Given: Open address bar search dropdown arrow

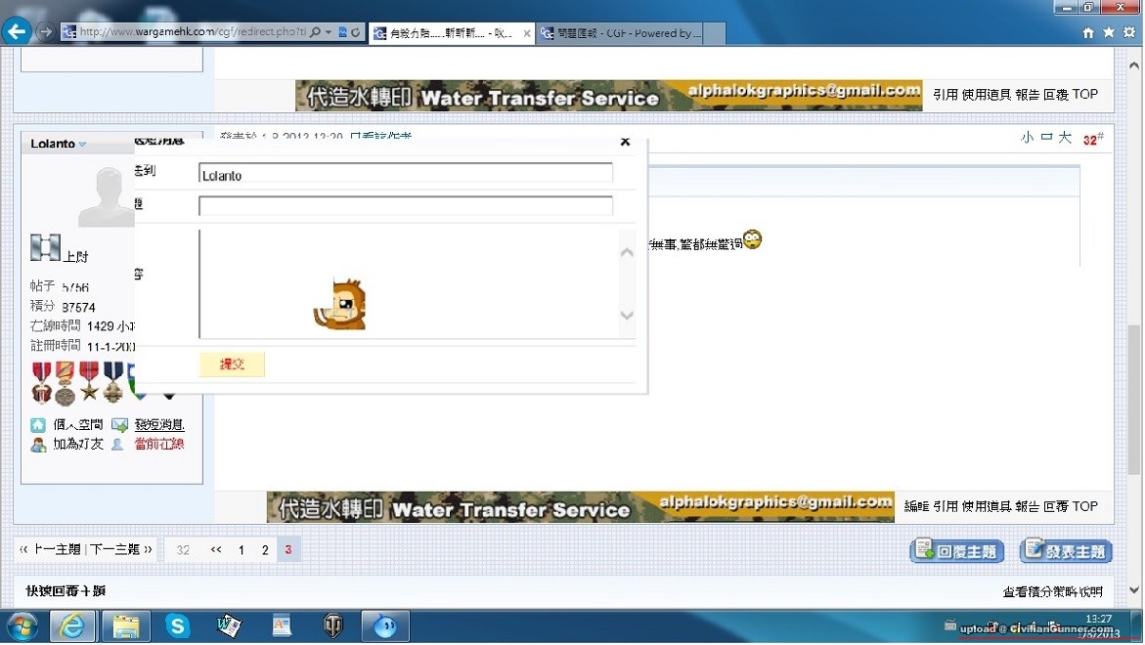Looking at the screenshot, I should pos(329,32).
